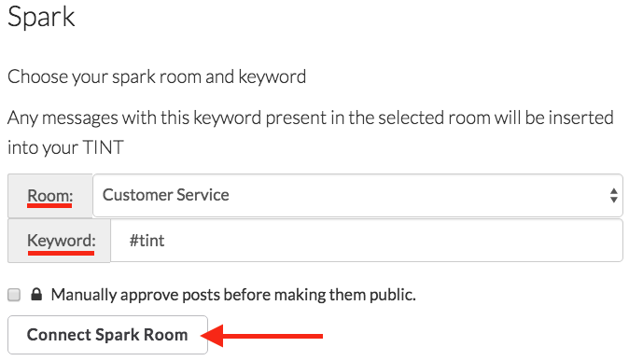Click the red underline beneath Keyword label
Viewport: 629px width, 361px height.
click(x=61, y=253)
